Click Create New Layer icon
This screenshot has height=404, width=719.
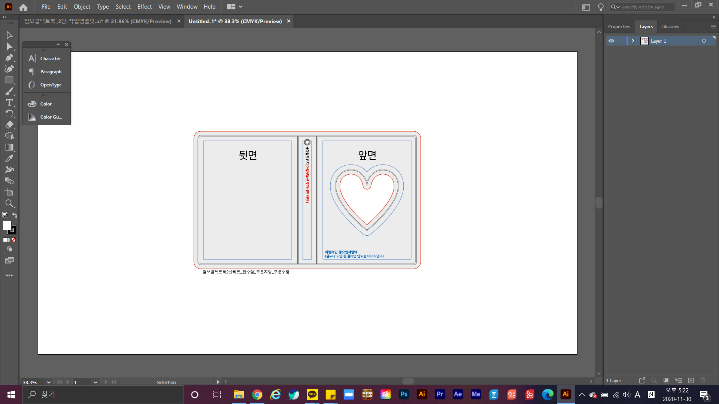pos(691,380)
